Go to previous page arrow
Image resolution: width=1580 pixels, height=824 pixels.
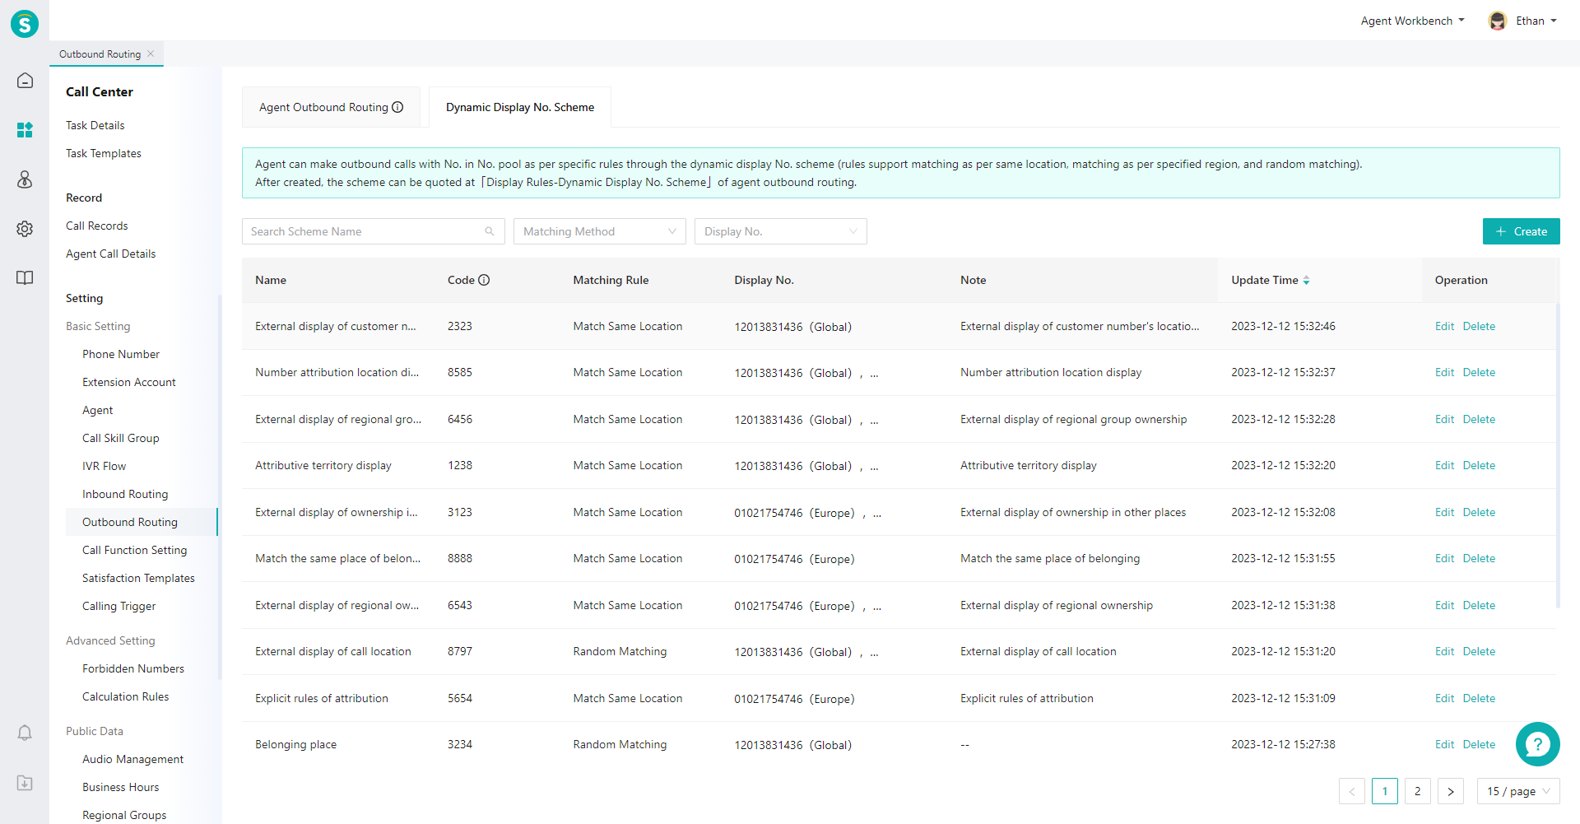(1352, 791)
